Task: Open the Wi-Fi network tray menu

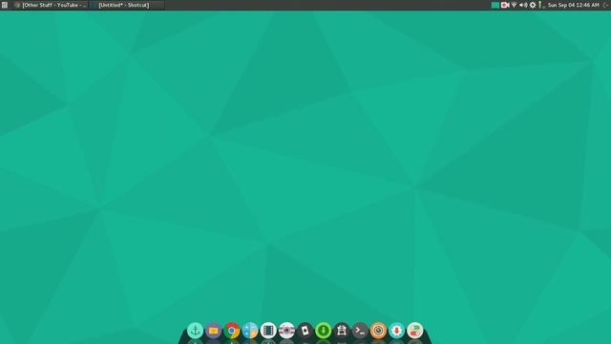Action: [514, 5]
